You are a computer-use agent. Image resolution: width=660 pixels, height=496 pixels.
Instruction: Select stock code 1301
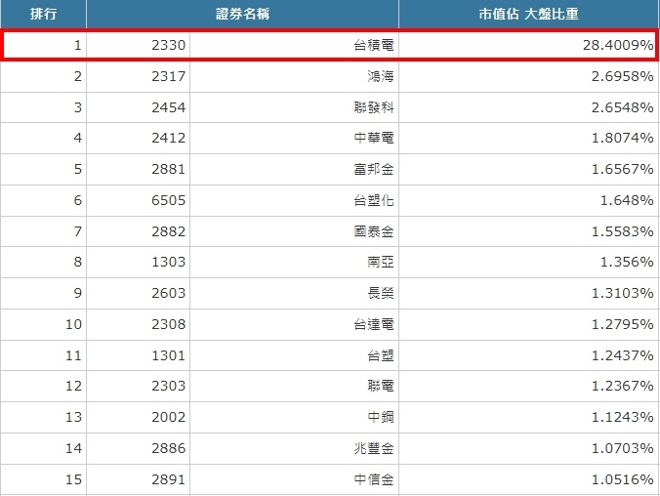tap(168, 355)
